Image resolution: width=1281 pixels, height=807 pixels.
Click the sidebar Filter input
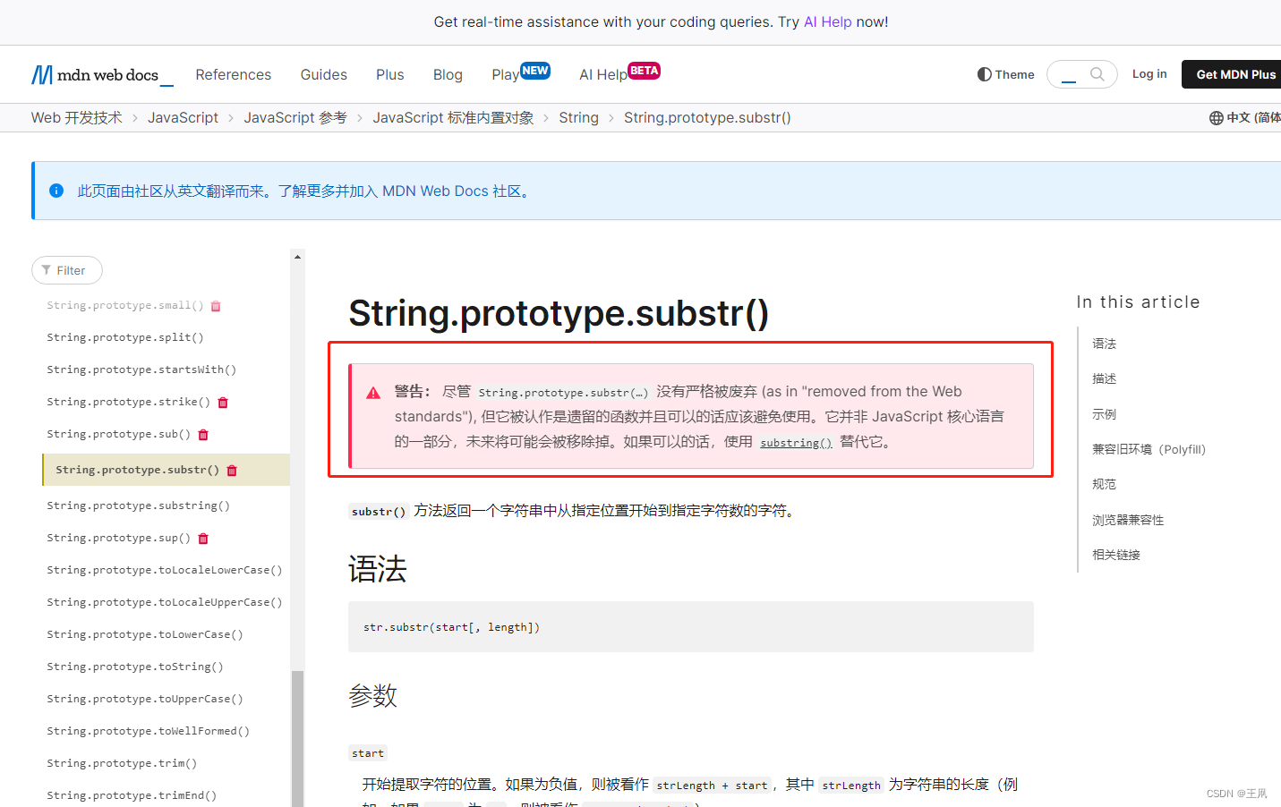click(x=67, y=270)
